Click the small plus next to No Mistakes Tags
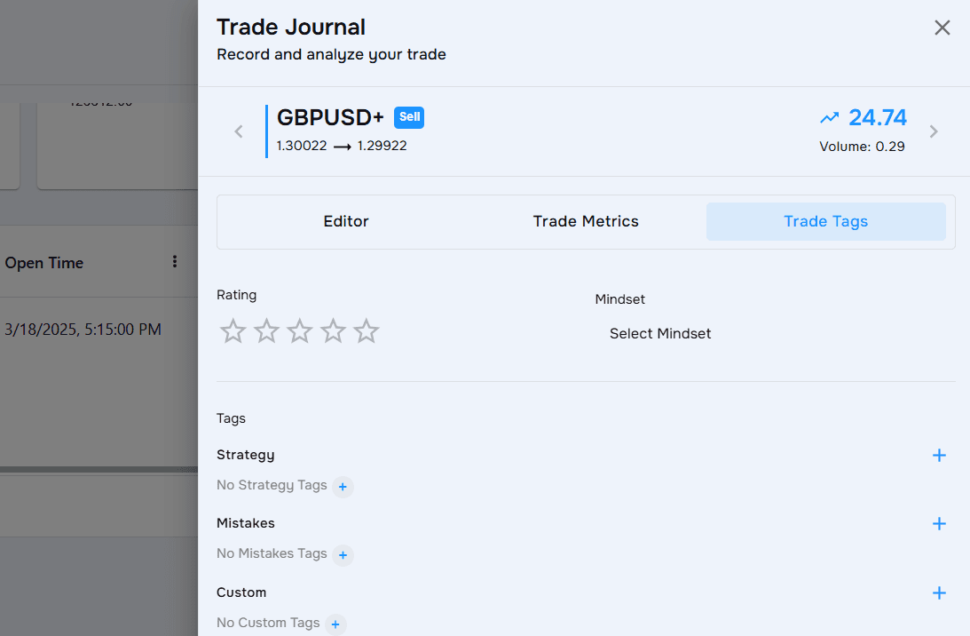The height and width of the screenshot is (636, 970). coord(343,555)
